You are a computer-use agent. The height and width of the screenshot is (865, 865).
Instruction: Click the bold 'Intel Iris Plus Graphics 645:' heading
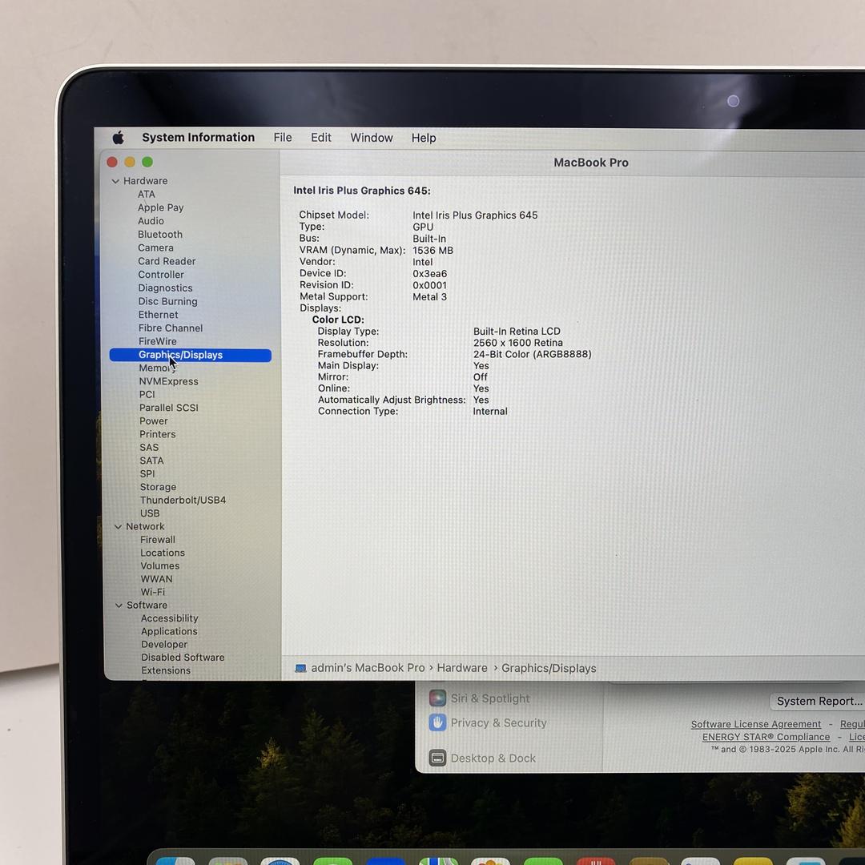coord(362,191)
